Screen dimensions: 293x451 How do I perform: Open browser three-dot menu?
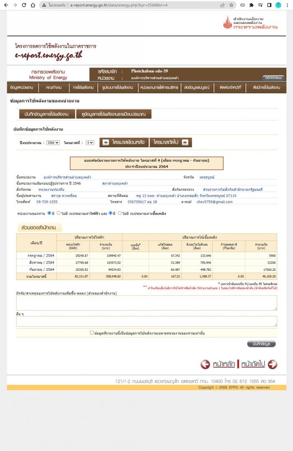287,5
